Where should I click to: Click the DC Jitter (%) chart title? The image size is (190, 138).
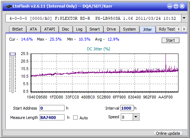pos(98,49)
